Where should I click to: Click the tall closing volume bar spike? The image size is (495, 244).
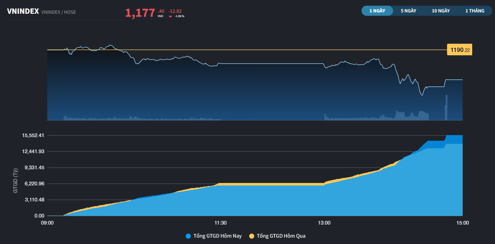[446, 108]
